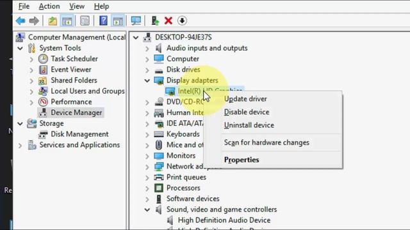Open the Help question mark icon

[103, 20]
